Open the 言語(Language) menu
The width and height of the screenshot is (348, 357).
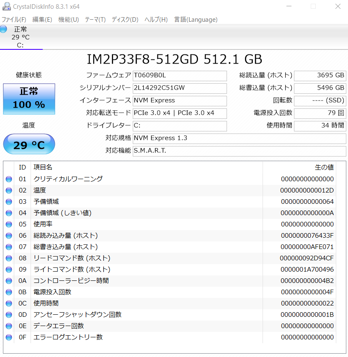point(196,20)
